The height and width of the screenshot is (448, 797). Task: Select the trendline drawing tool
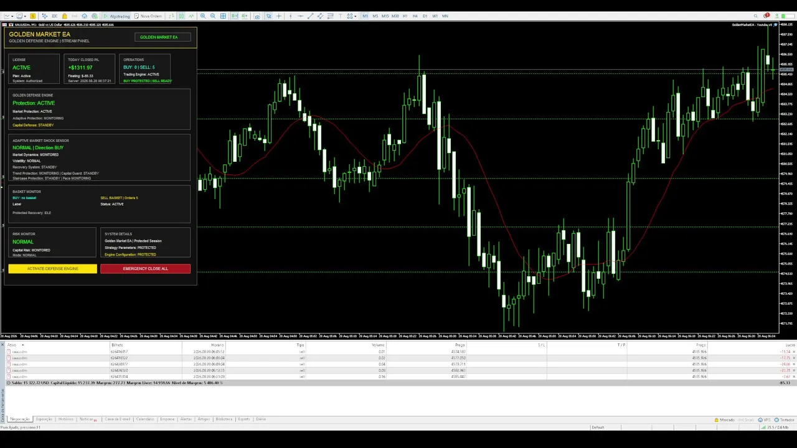[311, 16]
